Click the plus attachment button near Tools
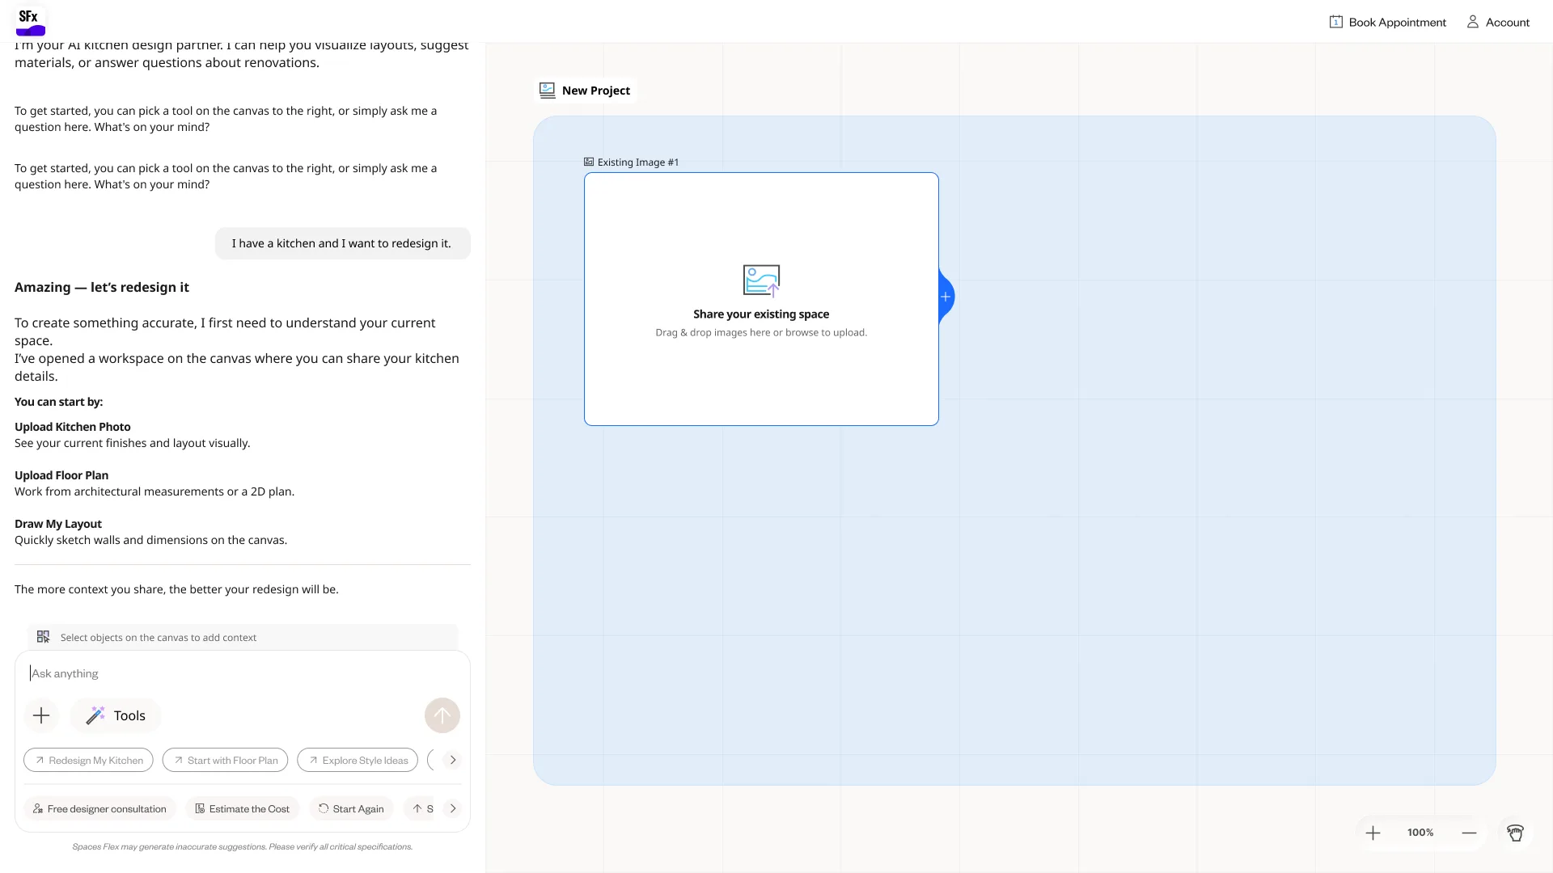1553x873 pixels. click(x=41, y=715)
